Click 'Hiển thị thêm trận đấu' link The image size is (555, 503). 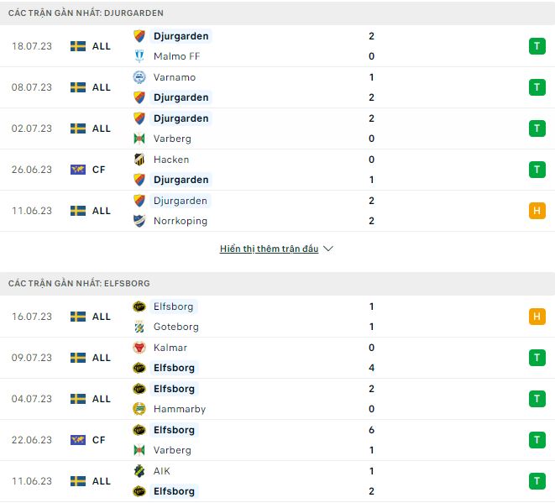[x=269, y=249]
